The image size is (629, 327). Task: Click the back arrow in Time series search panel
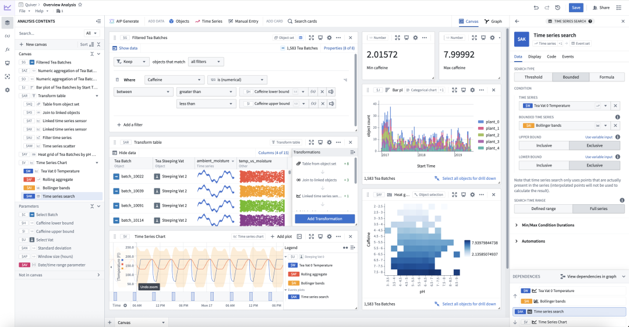coord(517,21)
